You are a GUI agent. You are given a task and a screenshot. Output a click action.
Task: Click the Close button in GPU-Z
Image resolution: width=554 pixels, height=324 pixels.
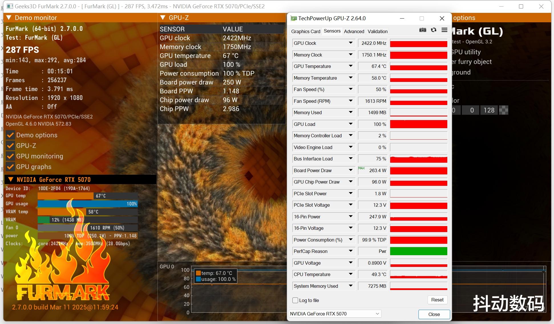pos(434,314)
